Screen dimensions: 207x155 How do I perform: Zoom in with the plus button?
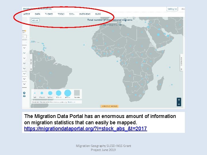[x=179, y=100]
